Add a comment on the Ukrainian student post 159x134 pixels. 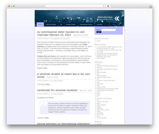58,80
